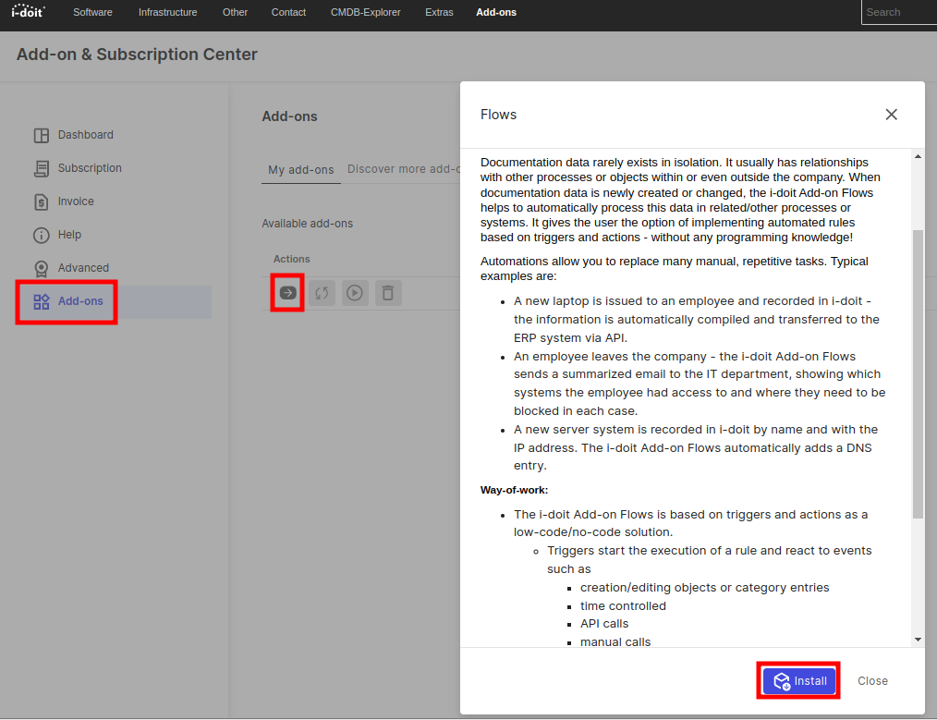This screenshot has width=937, height=720.
Task: Open the Contact menu
Action: click(x=288, y=12)
